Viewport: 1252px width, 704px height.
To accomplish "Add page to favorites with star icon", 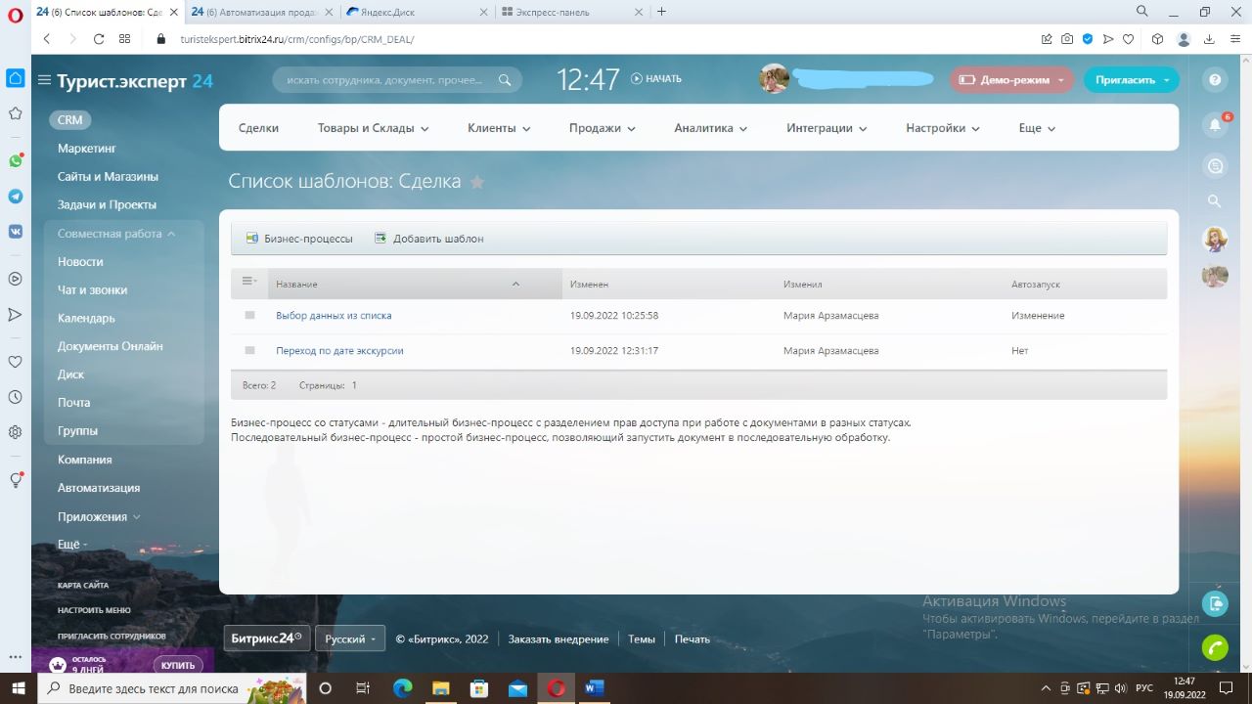I will pos(477,182).
